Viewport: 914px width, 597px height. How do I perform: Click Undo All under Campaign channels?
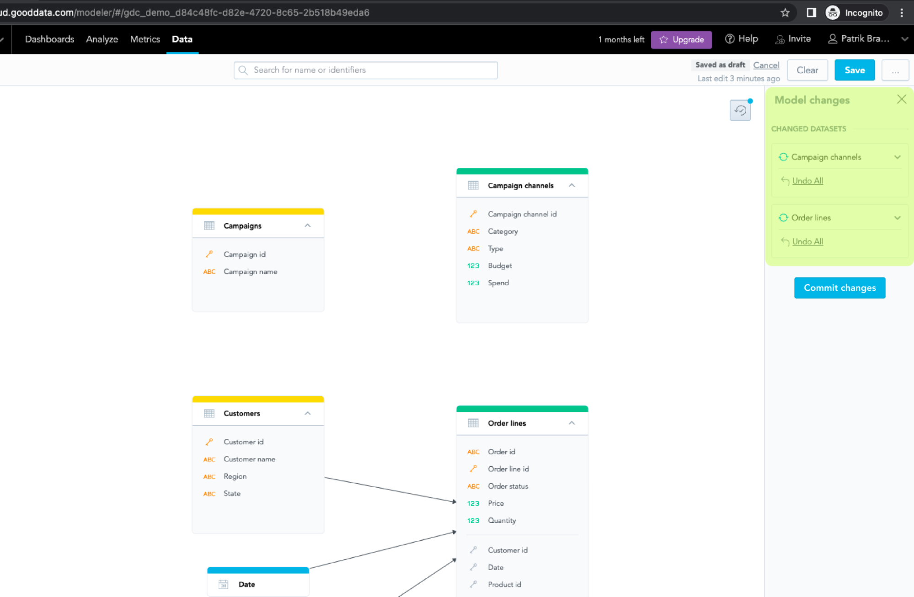point(807,181)
